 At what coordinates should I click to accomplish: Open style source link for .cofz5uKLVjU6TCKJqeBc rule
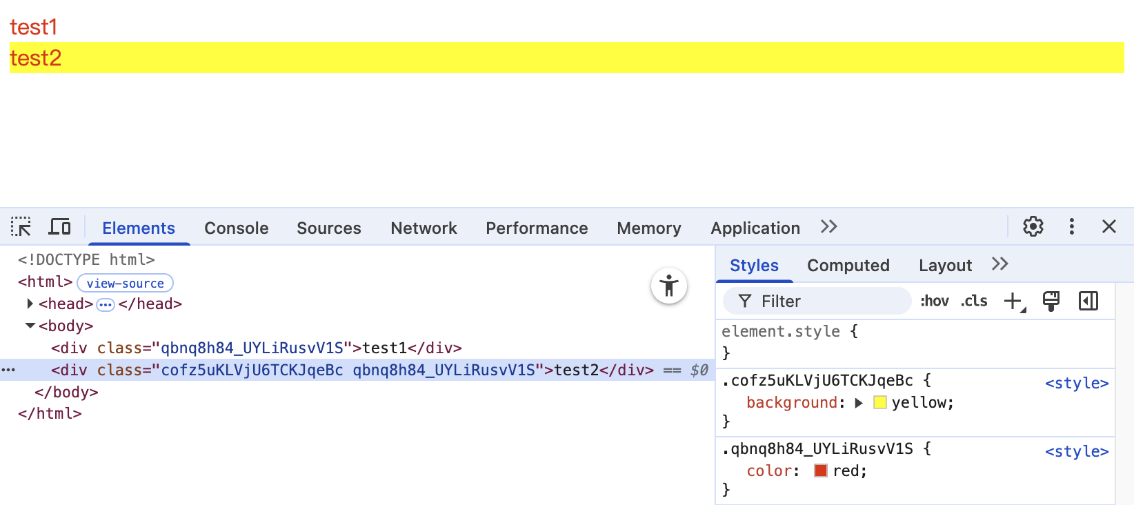(1076, 384)
